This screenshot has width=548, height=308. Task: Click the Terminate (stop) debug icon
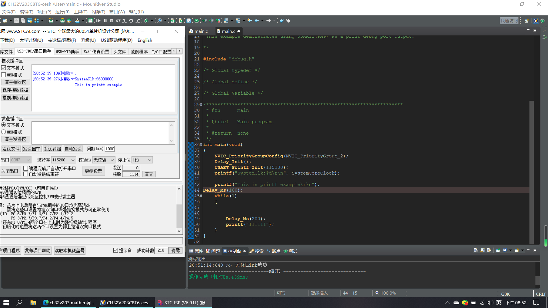[x=112, y=21]
